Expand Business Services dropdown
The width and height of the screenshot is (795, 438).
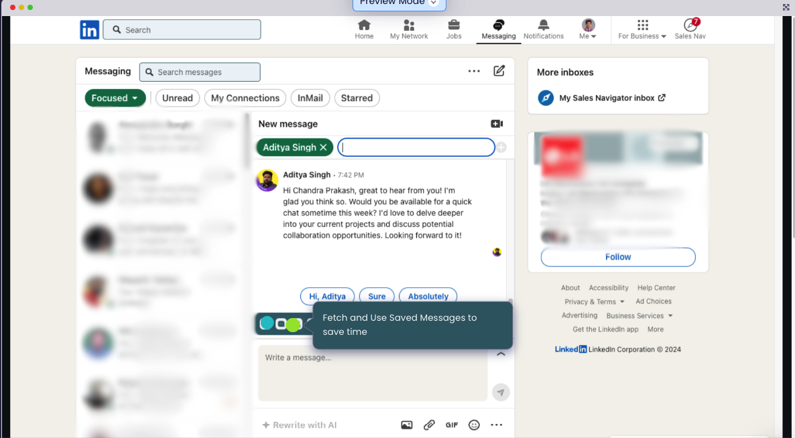point(639,316)
